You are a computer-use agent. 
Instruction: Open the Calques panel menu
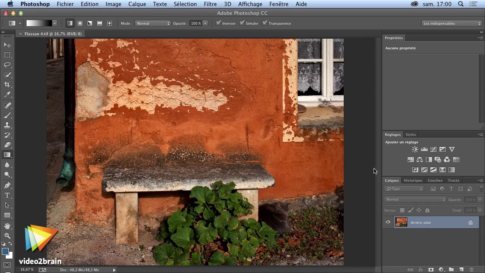click(x=480, y=180)
